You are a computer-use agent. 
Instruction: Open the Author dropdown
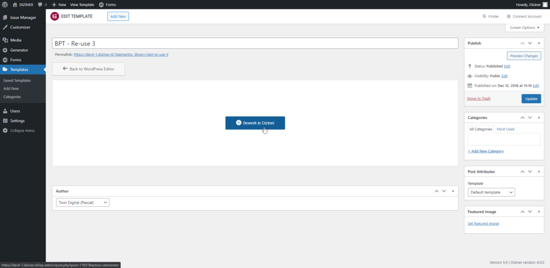pyautogui.click(x=83, y=203)
